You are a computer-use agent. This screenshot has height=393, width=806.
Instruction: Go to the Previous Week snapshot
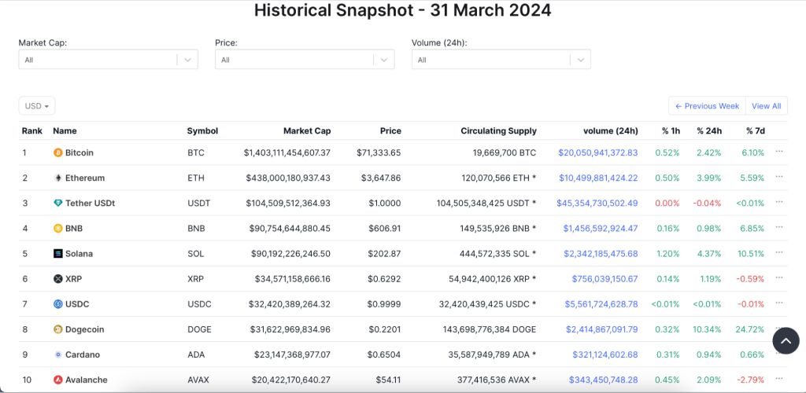tap(707, 106)
